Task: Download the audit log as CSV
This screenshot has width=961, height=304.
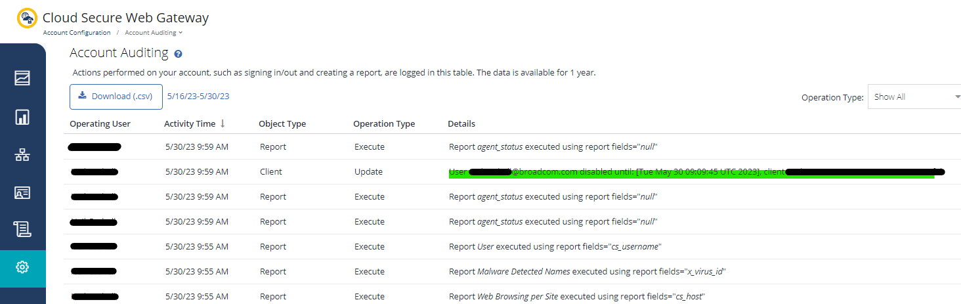Action: point(116,97)
